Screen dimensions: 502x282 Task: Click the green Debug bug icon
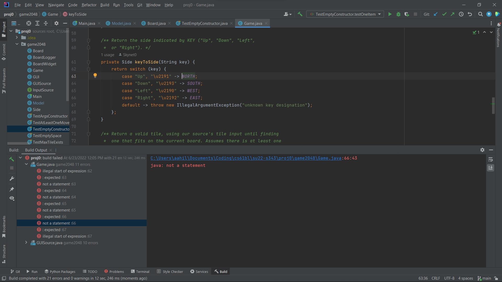(398, 14)
